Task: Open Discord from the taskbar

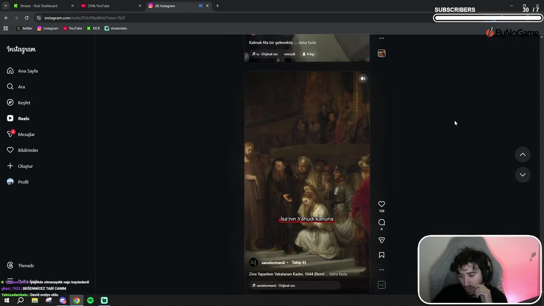Action: (x=63, y=300)
